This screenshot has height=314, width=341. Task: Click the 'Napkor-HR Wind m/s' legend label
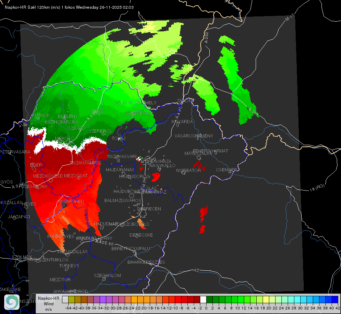click(x=48, y=304)
